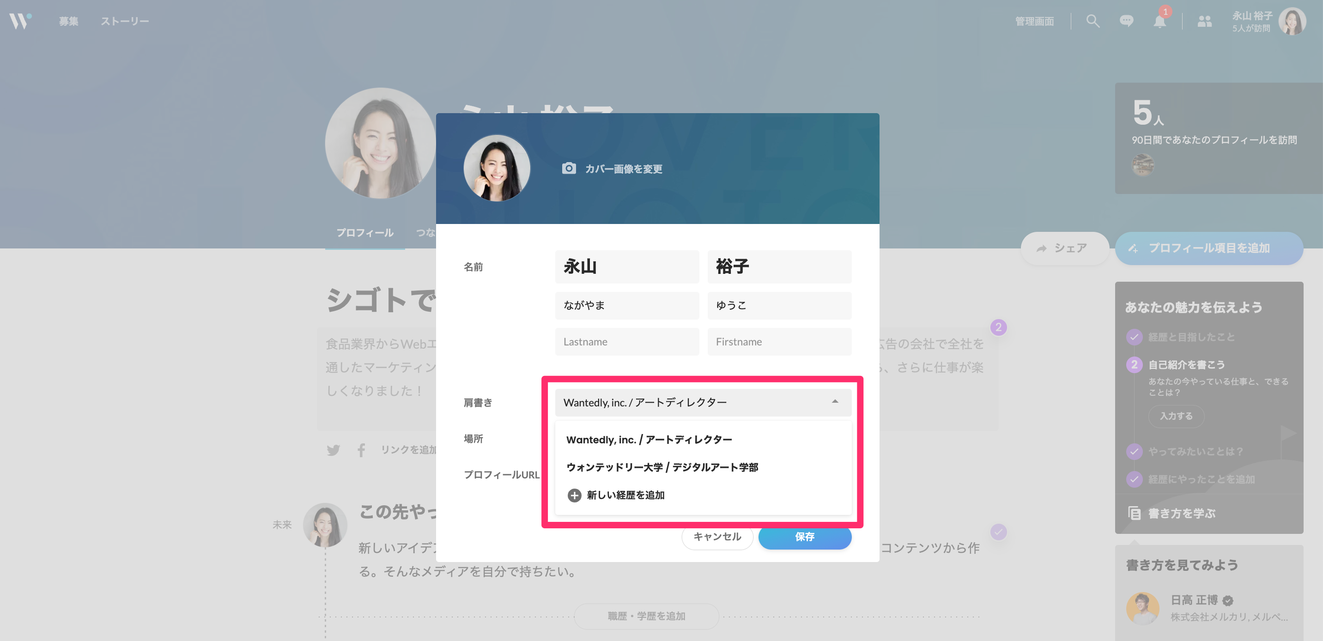This screenshot has height=641, width=1323.
Task: Click the 裕子 first name field
Action: click(x=779, y=266)
